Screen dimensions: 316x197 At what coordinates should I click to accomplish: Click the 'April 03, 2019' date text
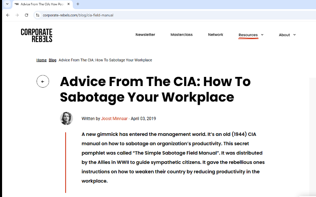click(143, 118)
